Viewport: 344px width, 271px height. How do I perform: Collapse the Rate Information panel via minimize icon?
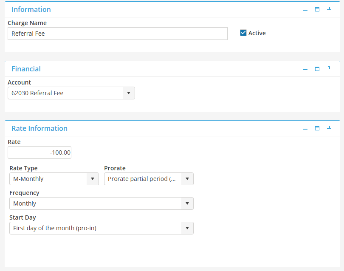[x=305, y=129]
